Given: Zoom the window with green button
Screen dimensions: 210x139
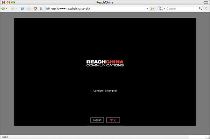Looking at the screenshot, I should click(13, 2).
